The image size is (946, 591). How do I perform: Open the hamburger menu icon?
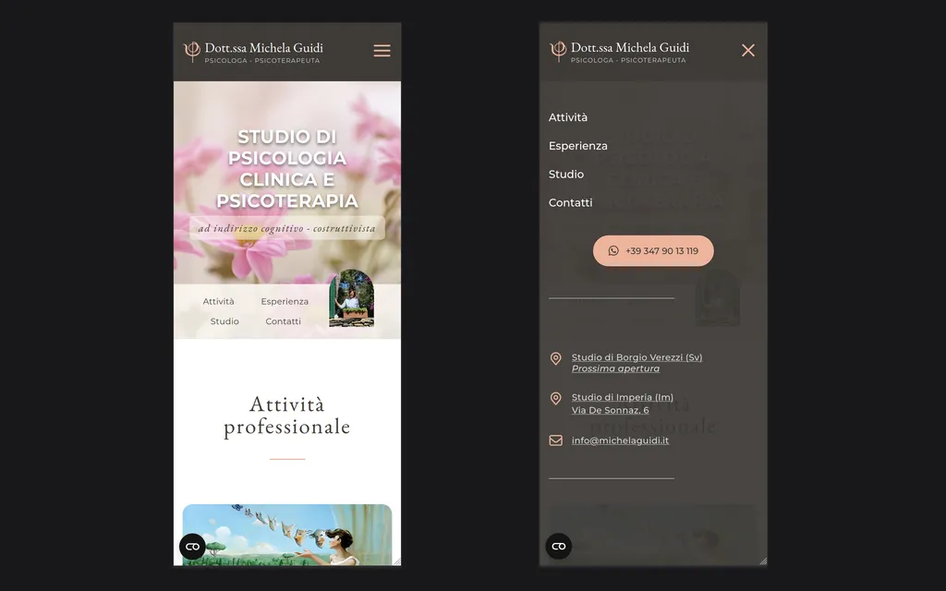click(x=382, y=51)
